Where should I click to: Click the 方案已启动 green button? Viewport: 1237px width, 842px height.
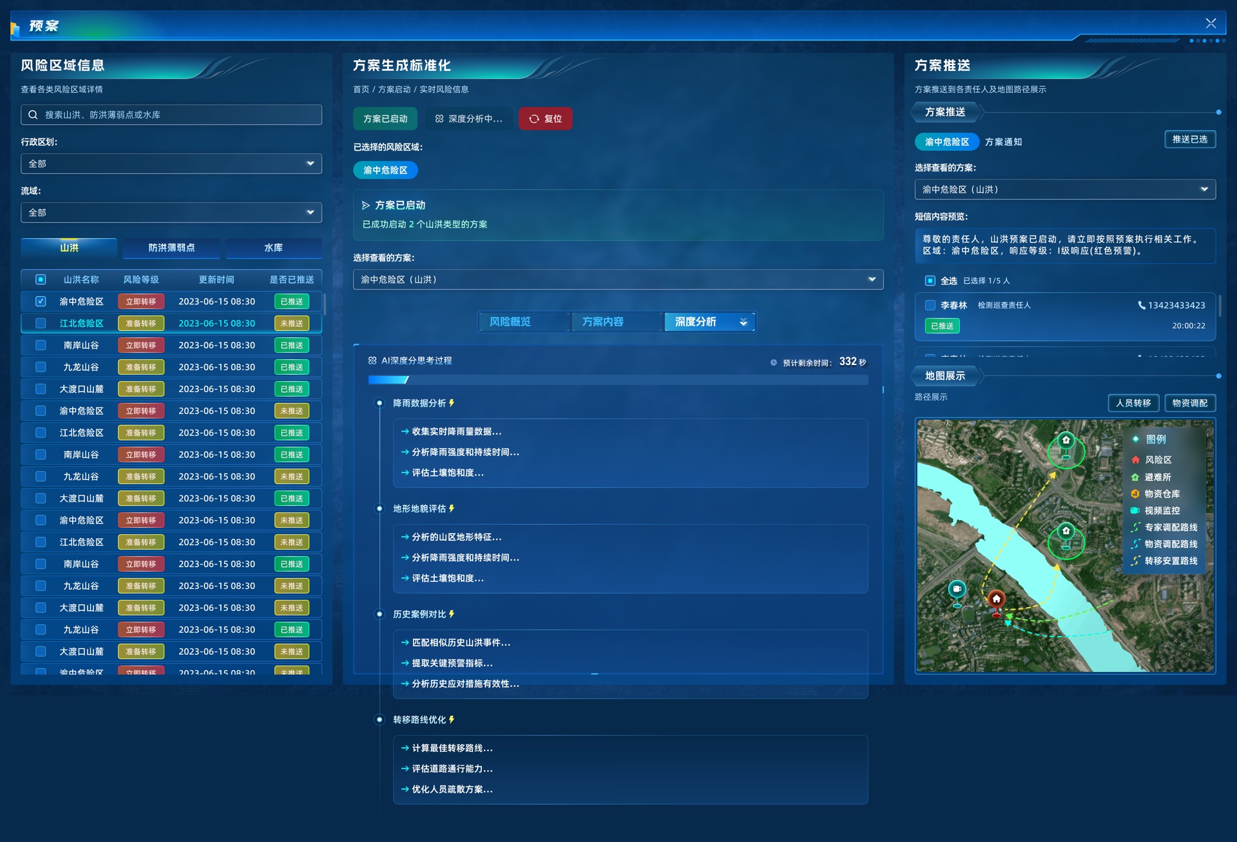click(385, 119)
